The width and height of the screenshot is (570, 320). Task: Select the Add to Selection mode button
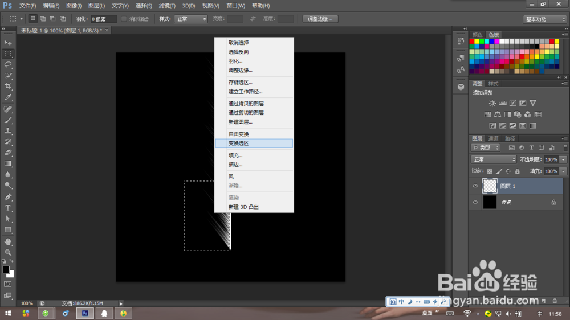click(43, 19)
